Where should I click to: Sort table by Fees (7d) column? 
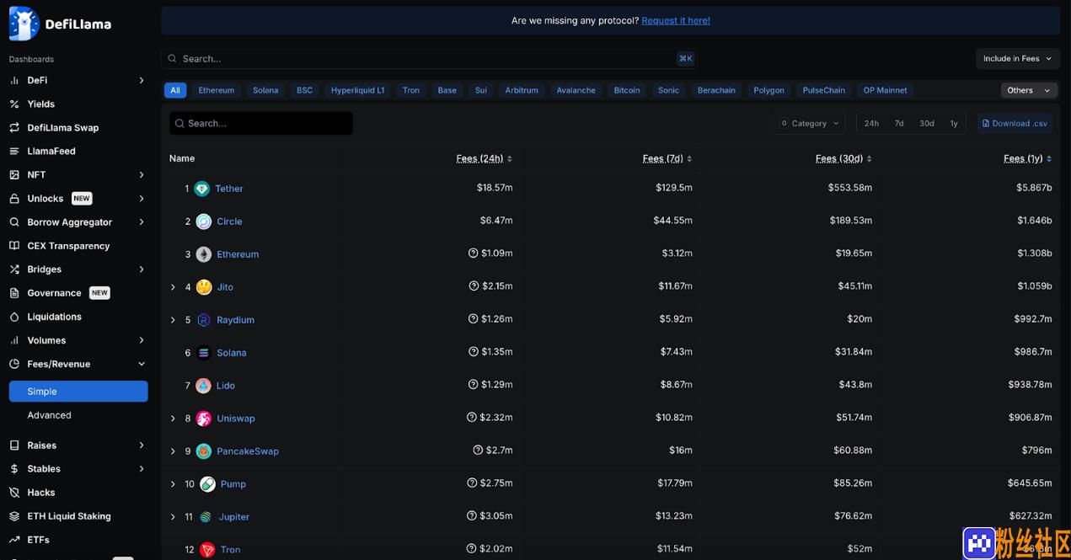coord(667,158)
